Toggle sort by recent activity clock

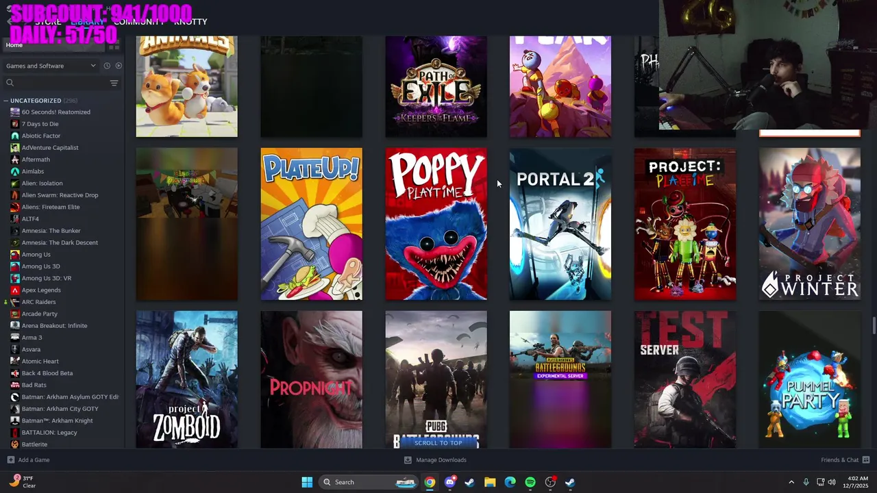107,66
